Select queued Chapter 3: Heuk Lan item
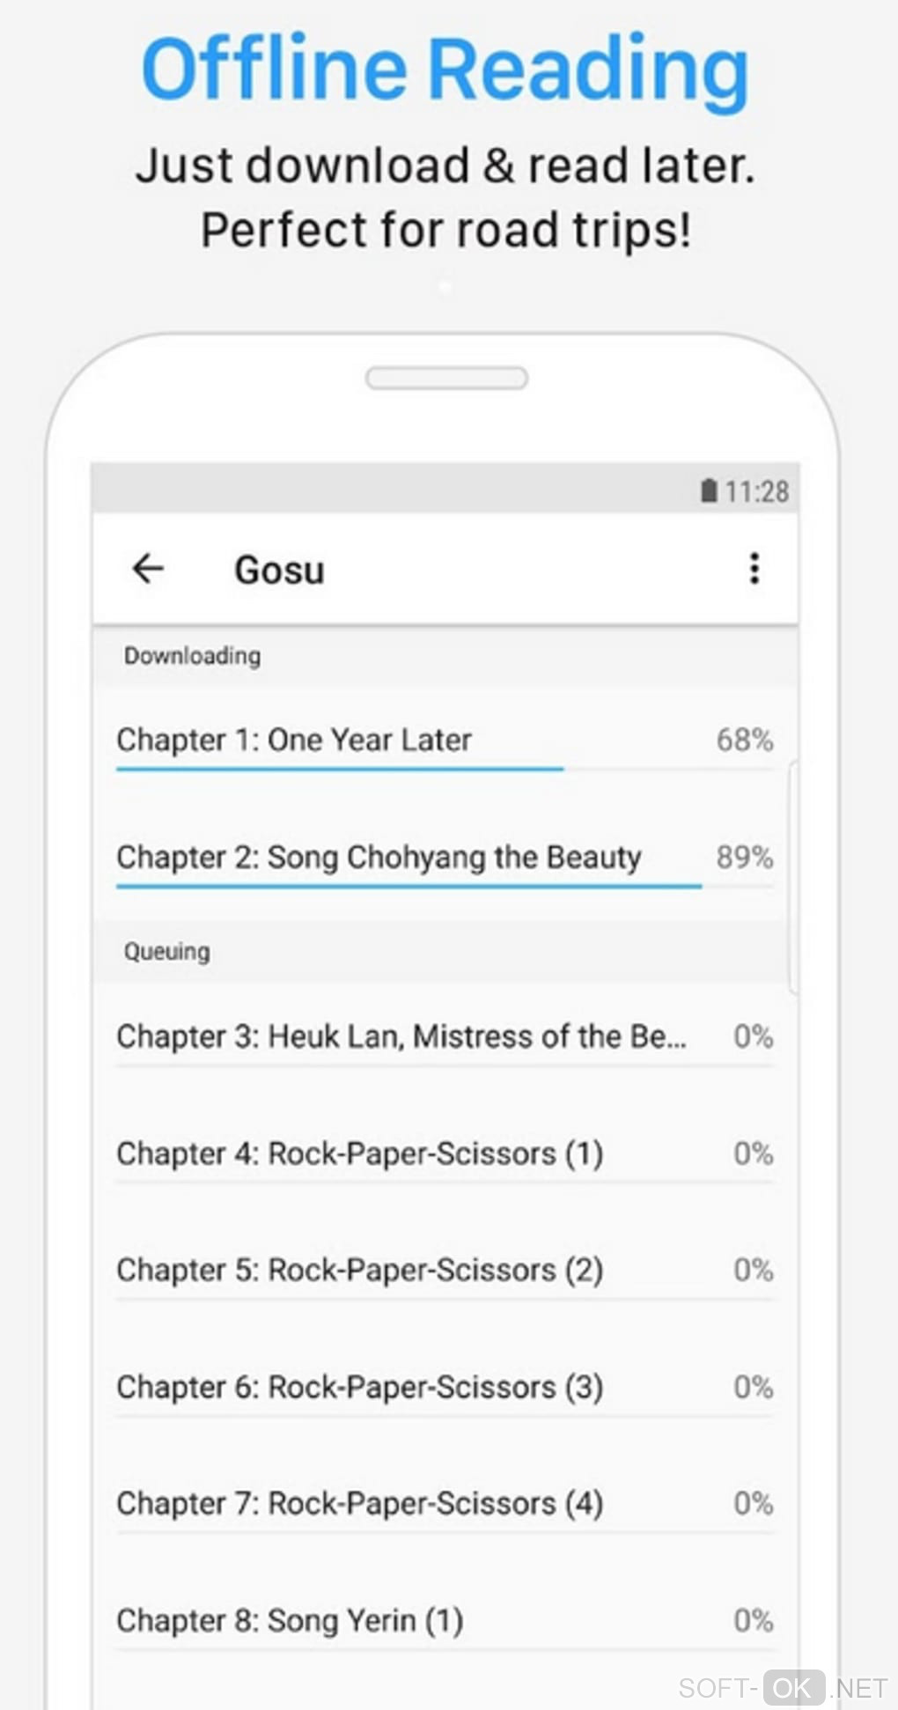898x1710 pixels. tap(401, 1036)
